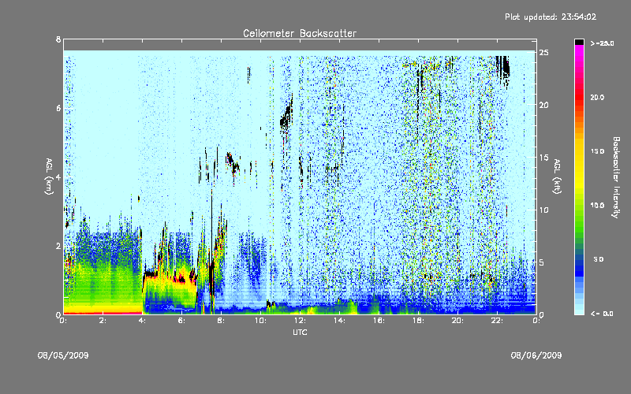Click the '20:' hour tick on x-axis
Viewport: 631px width, 394px height.
[457, 321]
